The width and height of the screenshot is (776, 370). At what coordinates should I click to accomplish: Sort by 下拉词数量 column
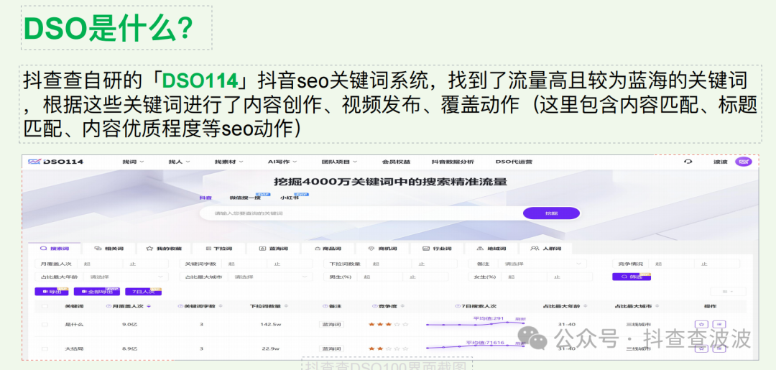285,307
